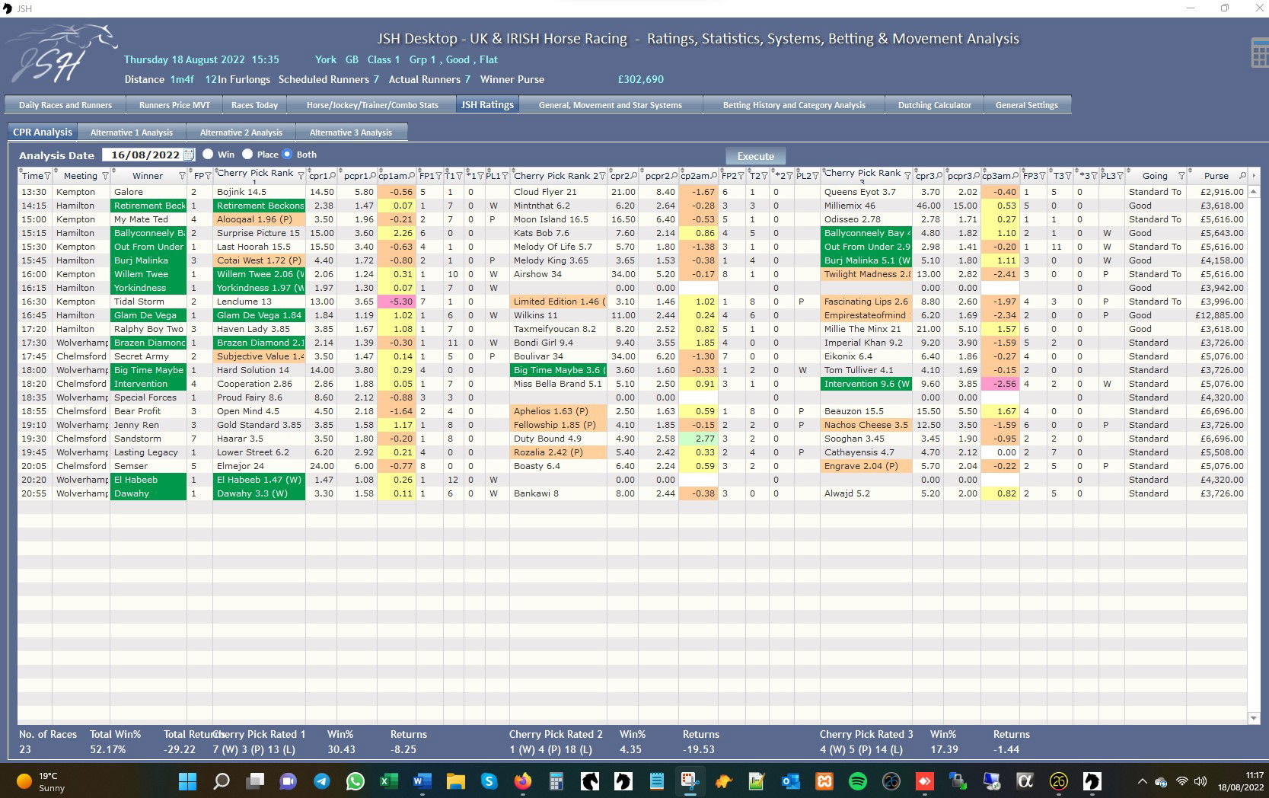Open filter dropdown for PL3 column

pyautogui.click(x=1120, y=176)
